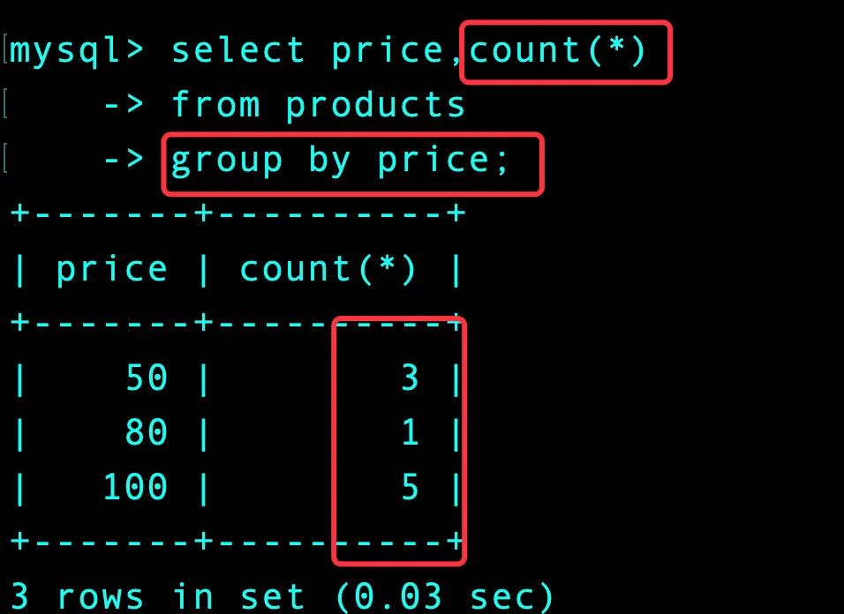Screen dimensions: 844x614
Task: Click the count value 1
Action: pos(410,431)
